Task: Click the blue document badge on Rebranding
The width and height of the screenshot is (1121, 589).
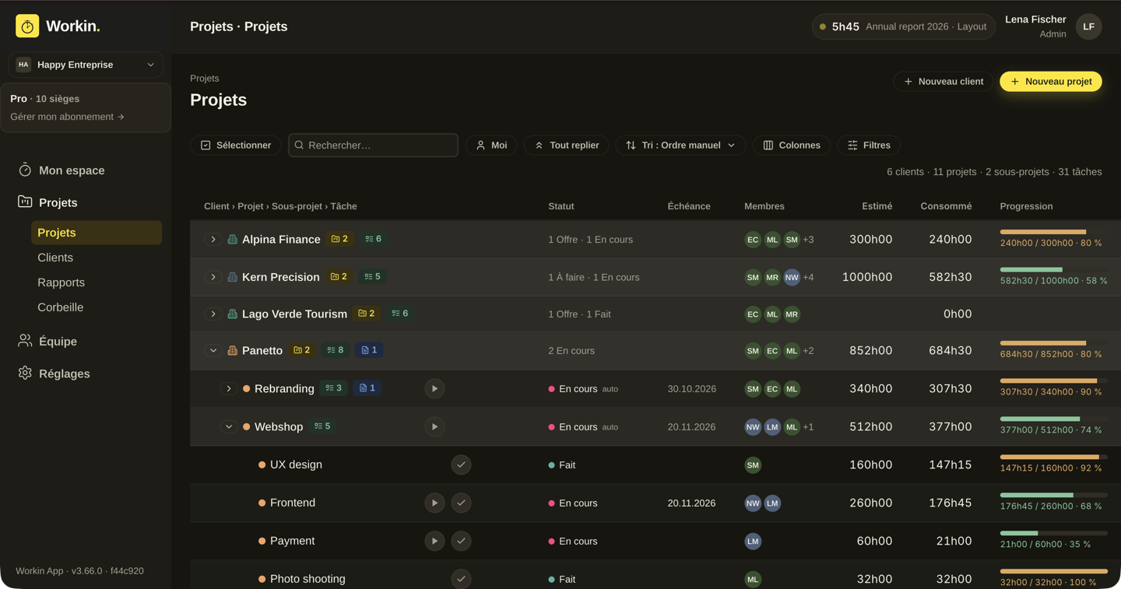Action: click(367, 387)
